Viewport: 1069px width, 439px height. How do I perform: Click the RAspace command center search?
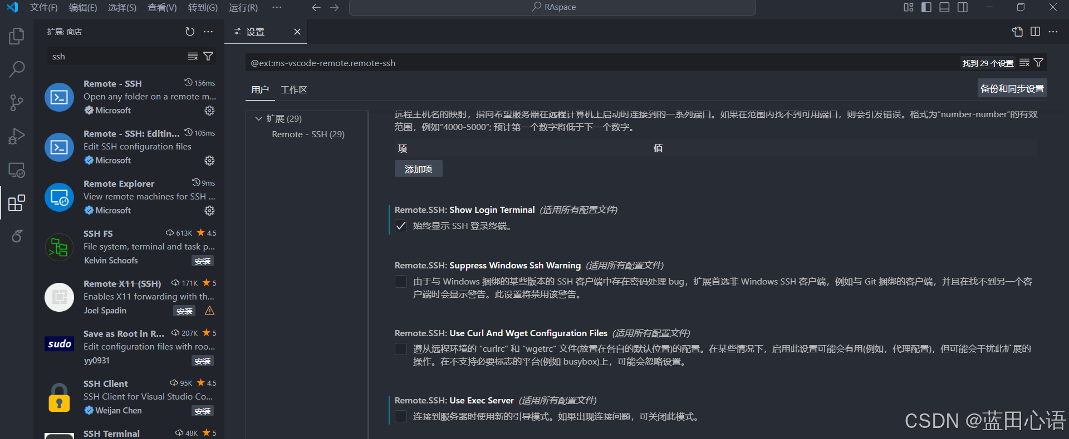click(552, 7)
